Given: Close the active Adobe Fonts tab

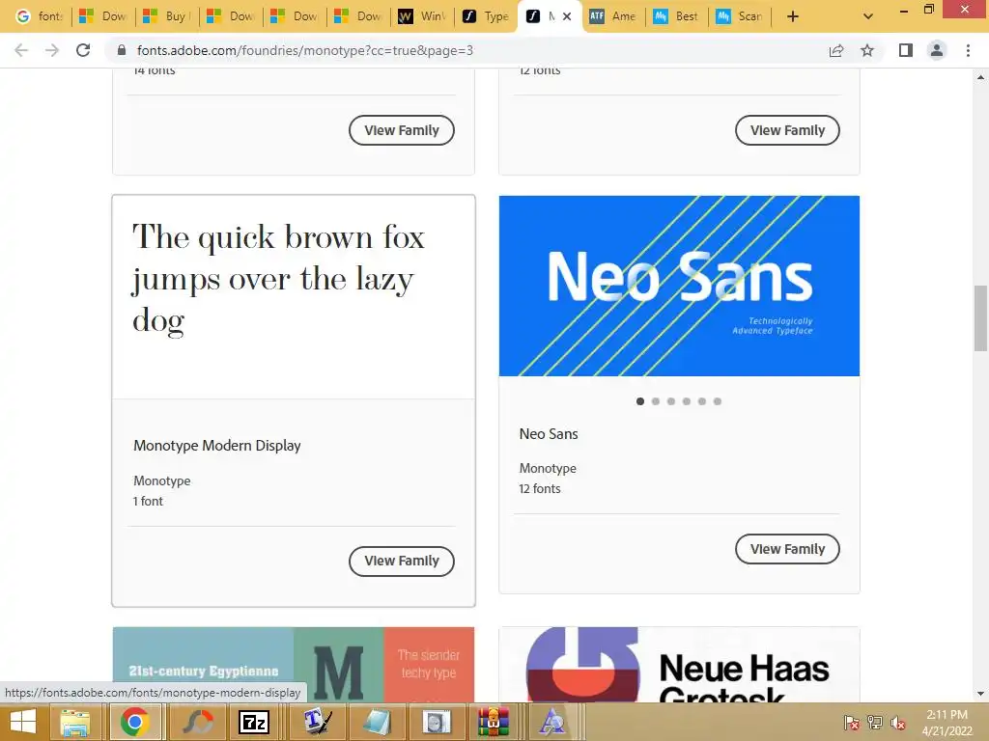Looking at the screenshot, I should click(567, 16).
